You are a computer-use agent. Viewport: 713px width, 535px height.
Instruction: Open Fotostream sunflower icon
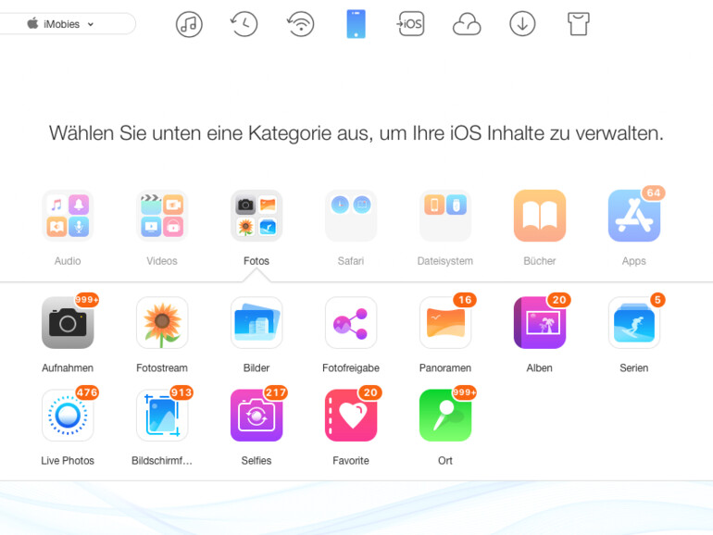162,323
